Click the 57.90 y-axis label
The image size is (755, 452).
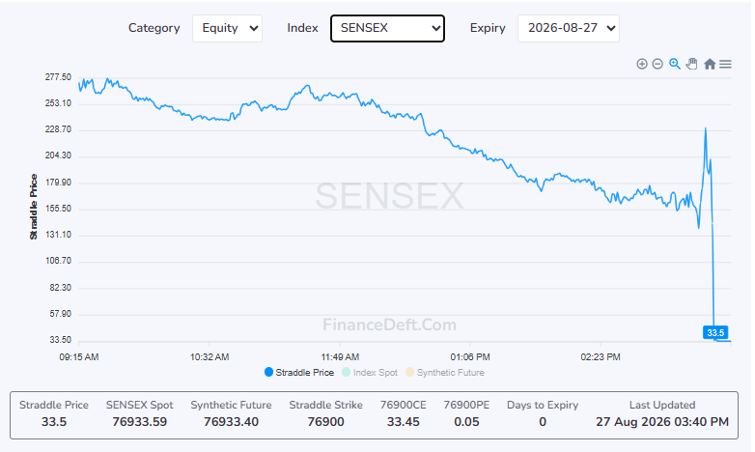tap(60, 314)
